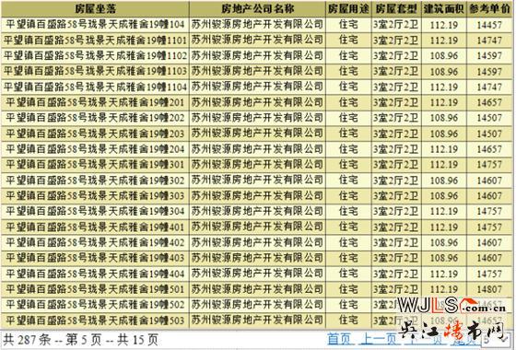Image resolution: width=516 pixels, height=350 pixels.
Task: Select address cell ending in 19幢404
Action: 96,274
